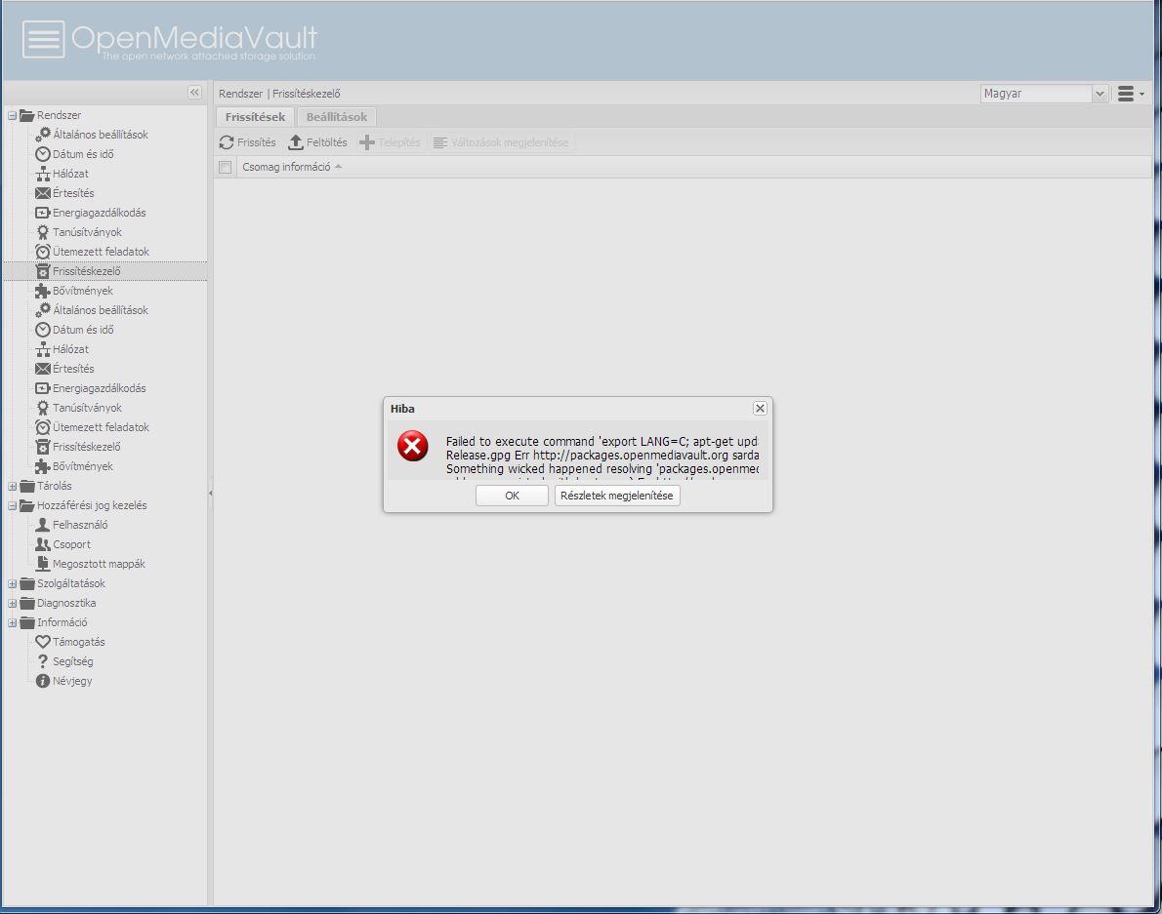Expand the Információ tree node
Screen dimensions: 1162x914
click(x=13, y=622)
